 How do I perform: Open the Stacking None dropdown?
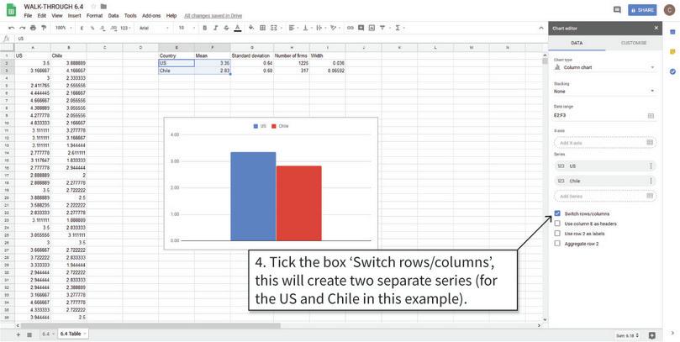[x=604, y=92]
